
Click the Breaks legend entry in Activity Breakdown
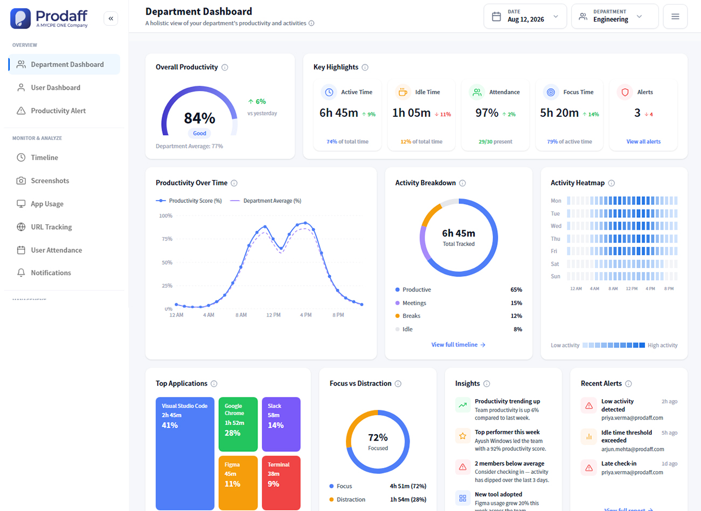pos(459,316)
